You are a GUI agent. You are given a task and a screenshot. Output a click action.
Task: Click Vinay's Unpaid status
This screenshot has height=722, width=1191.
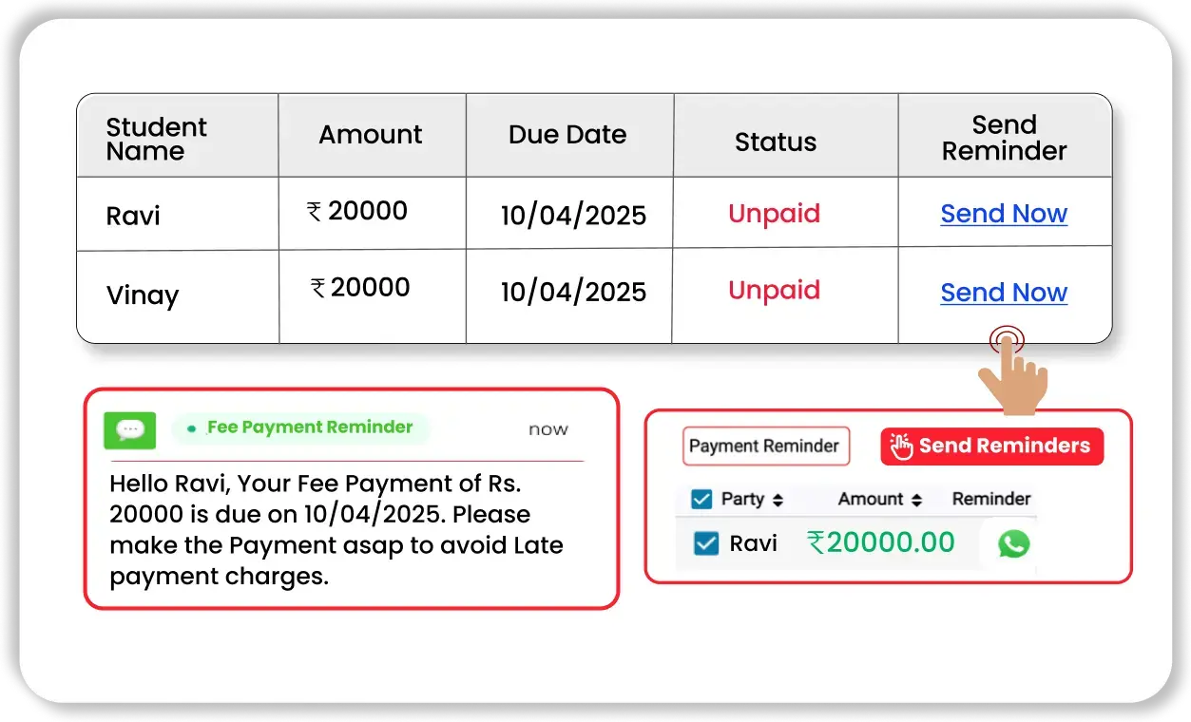coord(774,290)
